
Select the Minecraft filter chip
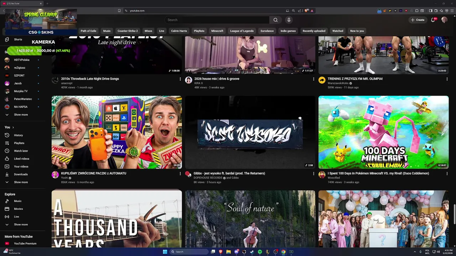click(217, 31)
